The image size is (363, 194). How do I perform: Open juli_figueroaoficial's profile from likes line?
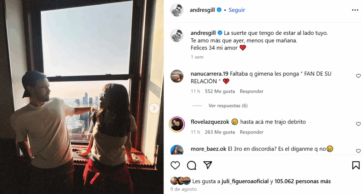245,181
